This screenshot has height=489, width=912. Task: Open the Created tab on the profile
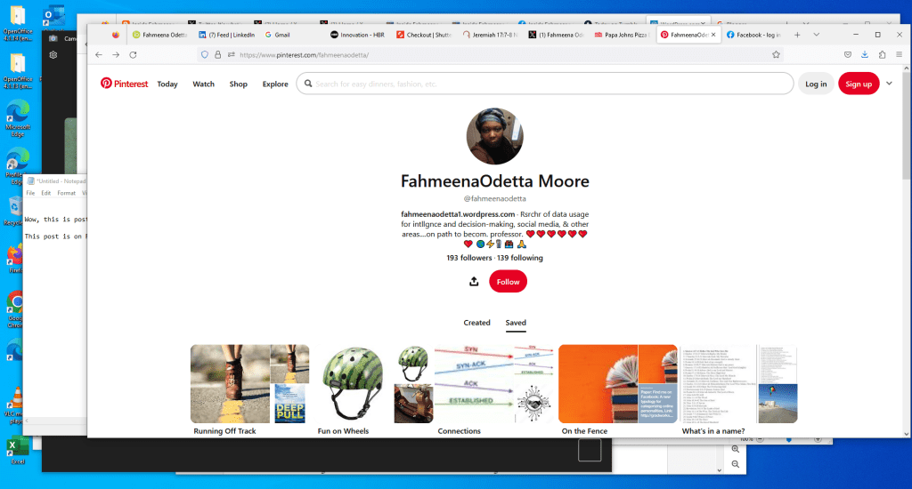[477, 323]
